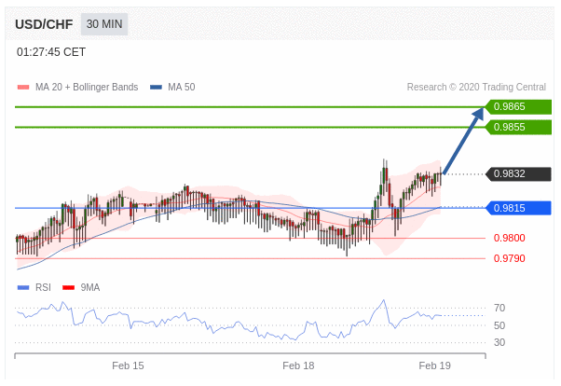Click the 01:27:45 CET timestamp
This screenshot has height=386, width=561.
point(51,52)
